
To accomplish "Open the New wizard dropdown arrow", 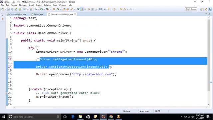I will [5, 9].
